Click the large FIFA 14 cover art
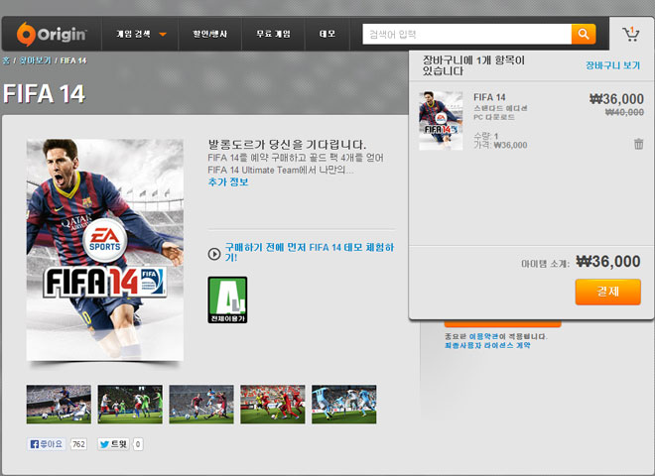 pyautogui.click(x=105, y=250)
